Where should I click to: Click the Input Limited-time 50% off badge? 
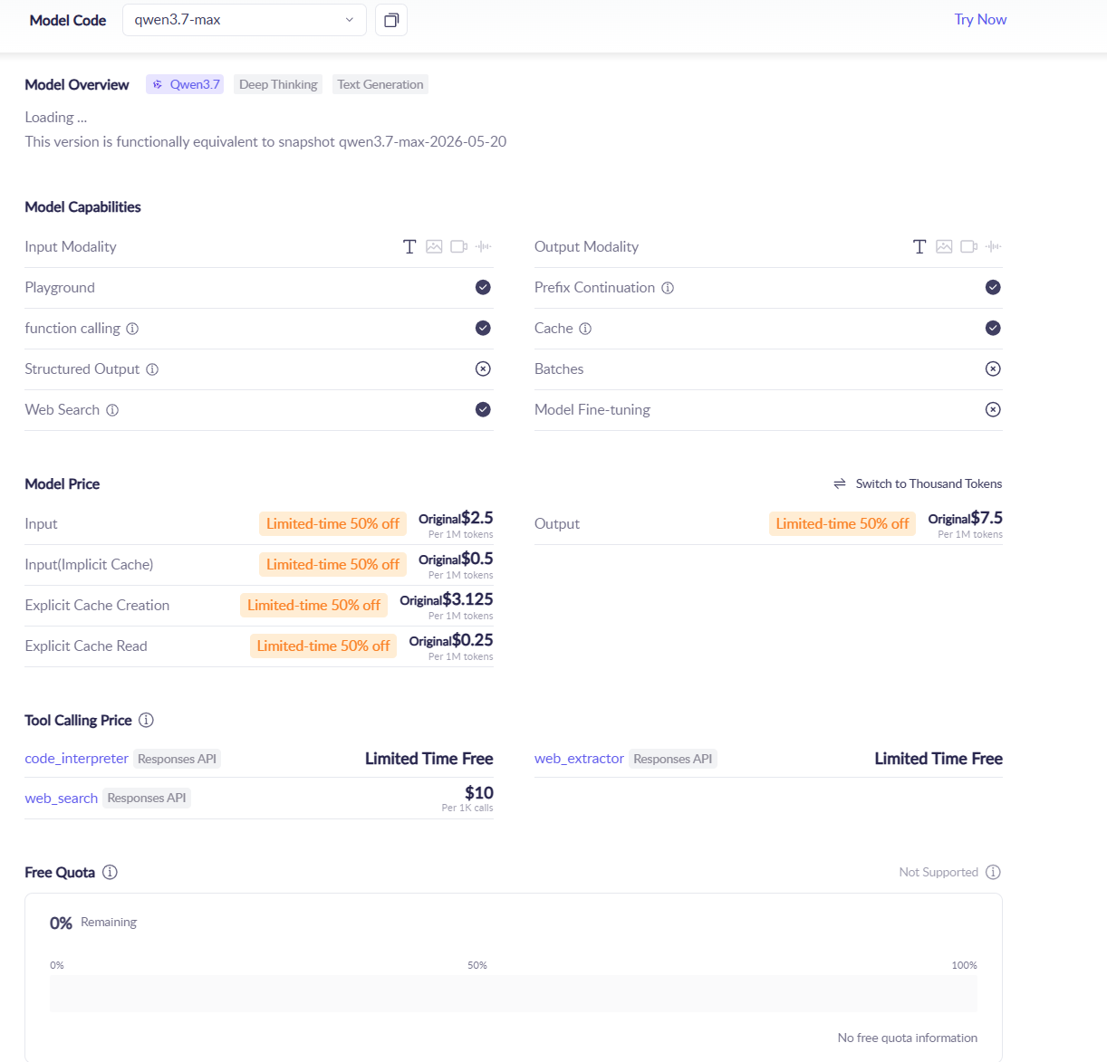click(x=332, y=523)
